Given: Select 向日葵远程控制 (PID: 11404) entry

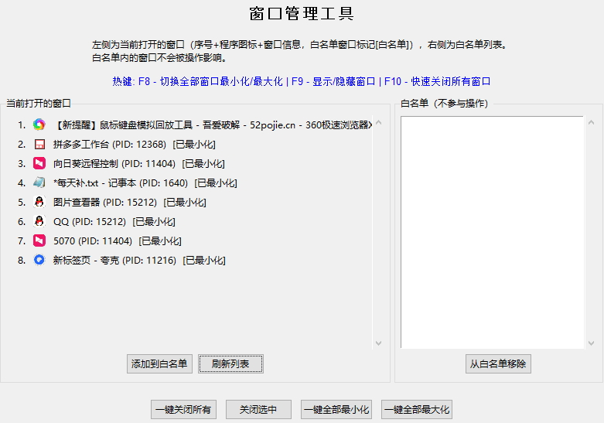Looking at the screenshot, I should point(138,164).
